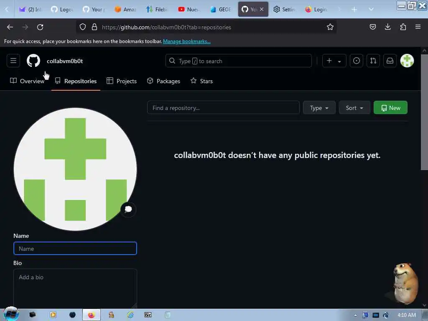Open the Firefox extensions puzzle icon
The height and width of the screenshot is (321, 428).
tap(403, 27)
